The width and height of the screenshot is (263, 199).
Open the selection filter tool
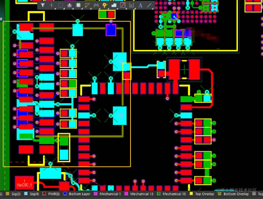[43, 5]
